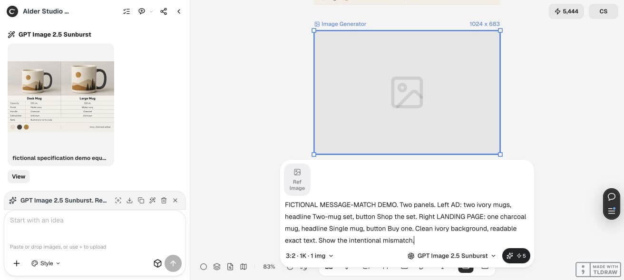This screenshot has width=624, height=280.
Task: Click the plus icon to upload images
Action: pyautogui.click(x=17, y=263)
